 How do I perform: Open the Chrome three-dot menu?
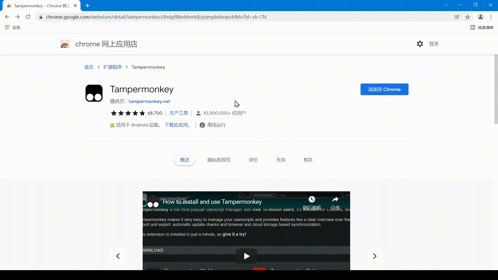pyautogui.click(x=491, y=17)
